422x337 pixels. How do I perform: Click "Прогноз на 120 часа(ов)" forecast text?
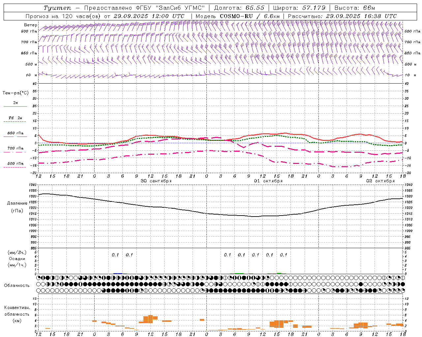click(x=63, y=16)
